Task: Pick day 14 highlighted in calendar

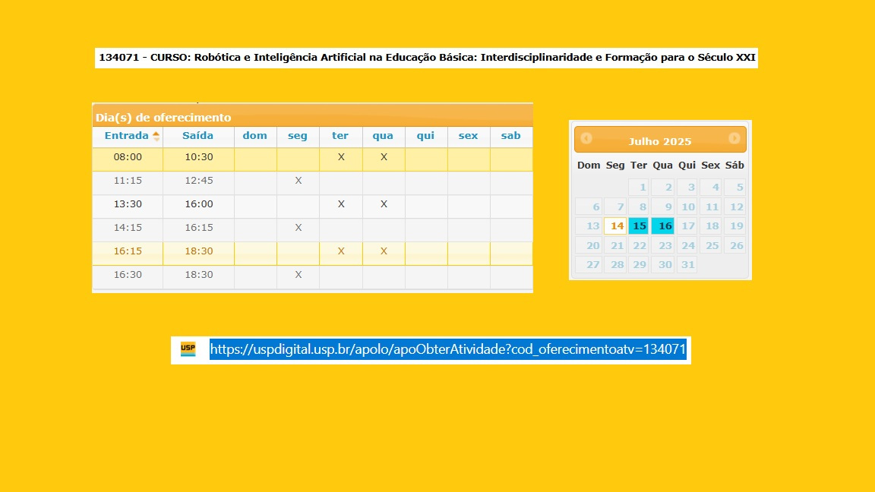Action: (x=615, y=225)
